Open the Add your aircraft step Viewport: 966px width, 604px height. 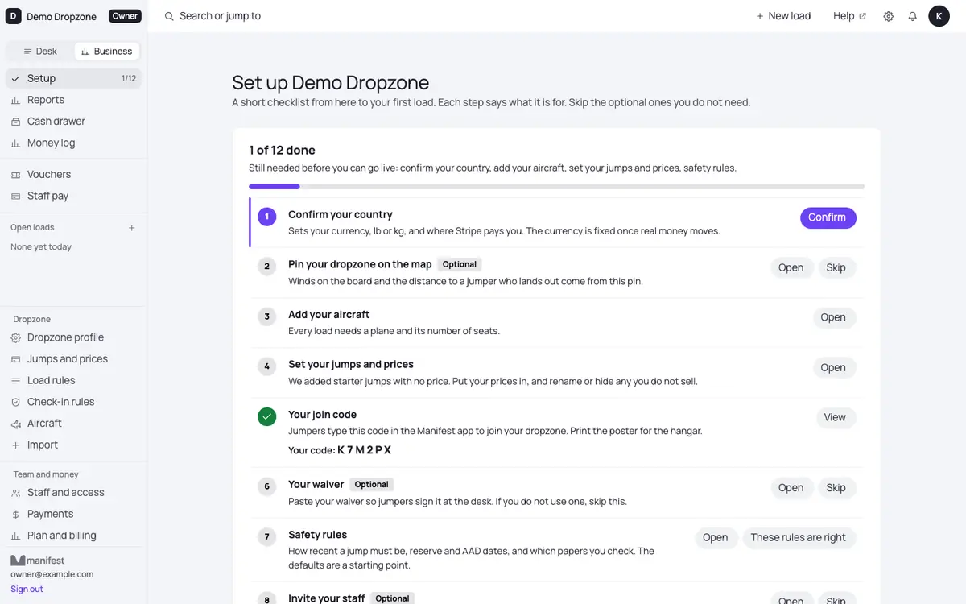(833, 318)
